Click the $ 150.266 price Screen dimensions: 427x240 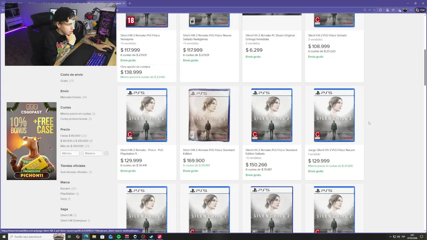[256, 165]
